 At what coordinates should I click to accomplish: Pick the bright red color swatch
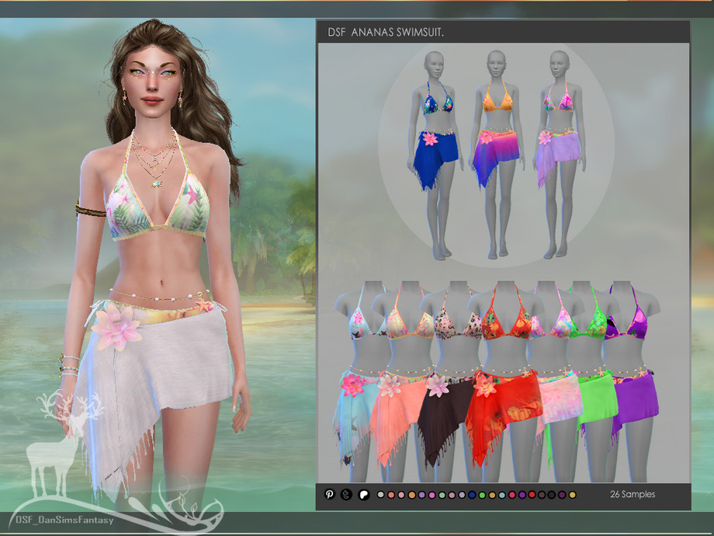pyautogui.click(x=532, y=495)
